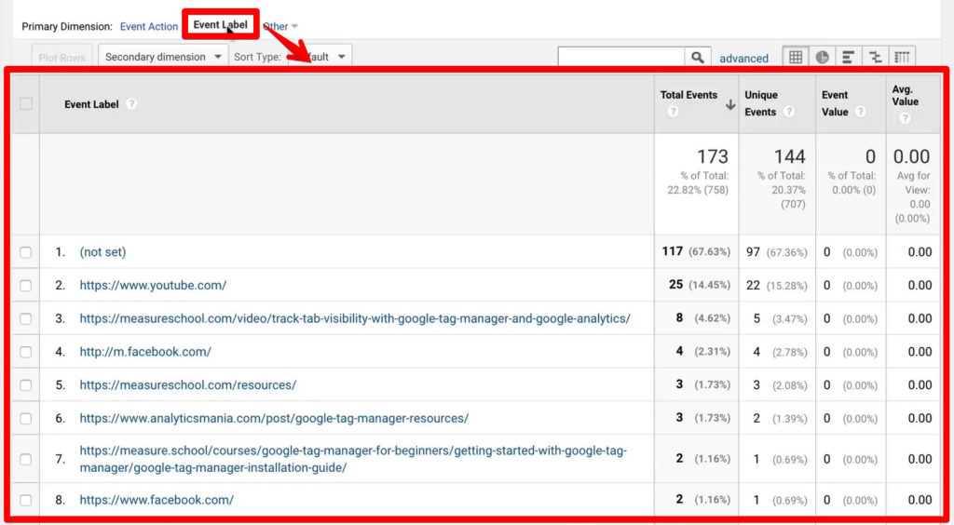Expand the Other primary dimension menu
The width and height of the screenshot is (954, 525).
pyautogui.click(x=280, y=27)
